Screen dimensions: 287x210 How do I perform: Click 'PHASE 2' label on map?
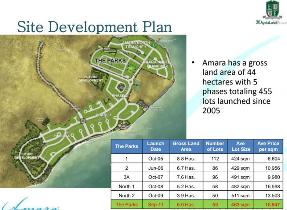119,96
